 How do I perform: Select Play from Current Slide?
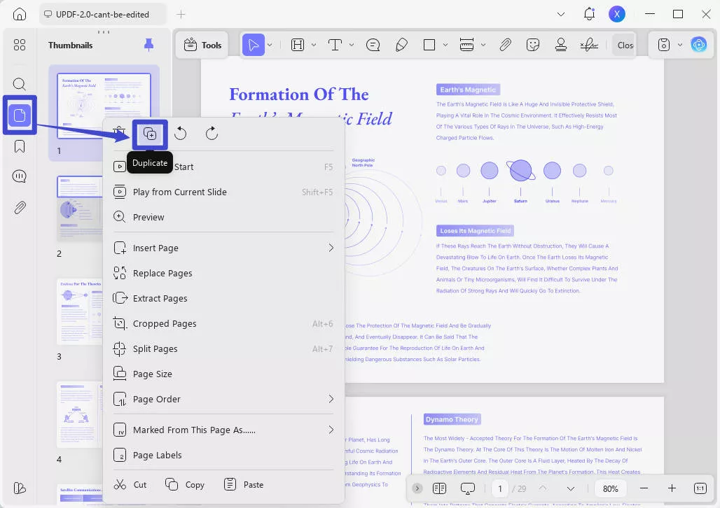pos(179,192)
